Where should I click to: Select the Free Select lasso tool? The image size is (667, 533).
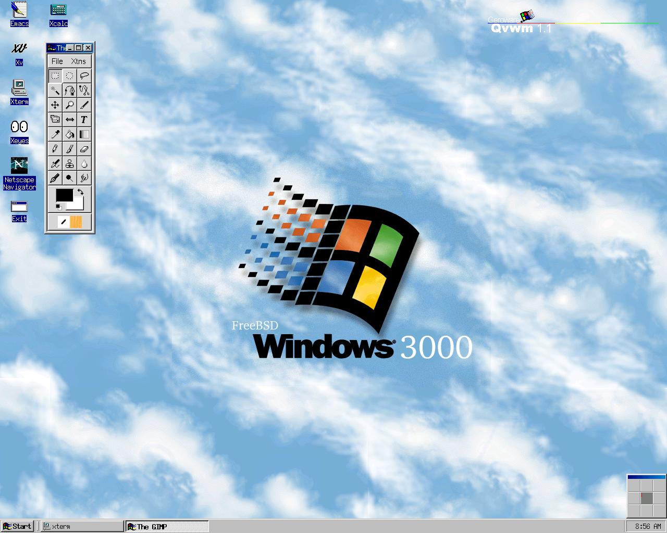(x=84, y=75)
